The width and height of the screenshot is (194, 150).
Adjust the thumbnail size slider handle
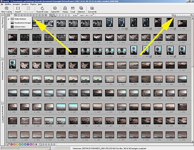coord(175,15)
